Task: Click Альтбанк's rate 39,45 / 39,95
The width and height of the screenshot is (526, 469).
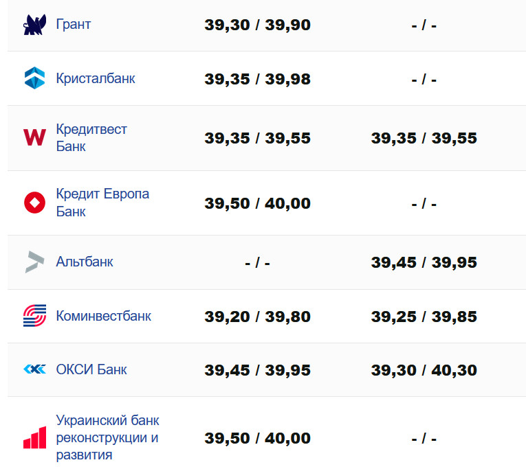Action: [x=424, y=262]
